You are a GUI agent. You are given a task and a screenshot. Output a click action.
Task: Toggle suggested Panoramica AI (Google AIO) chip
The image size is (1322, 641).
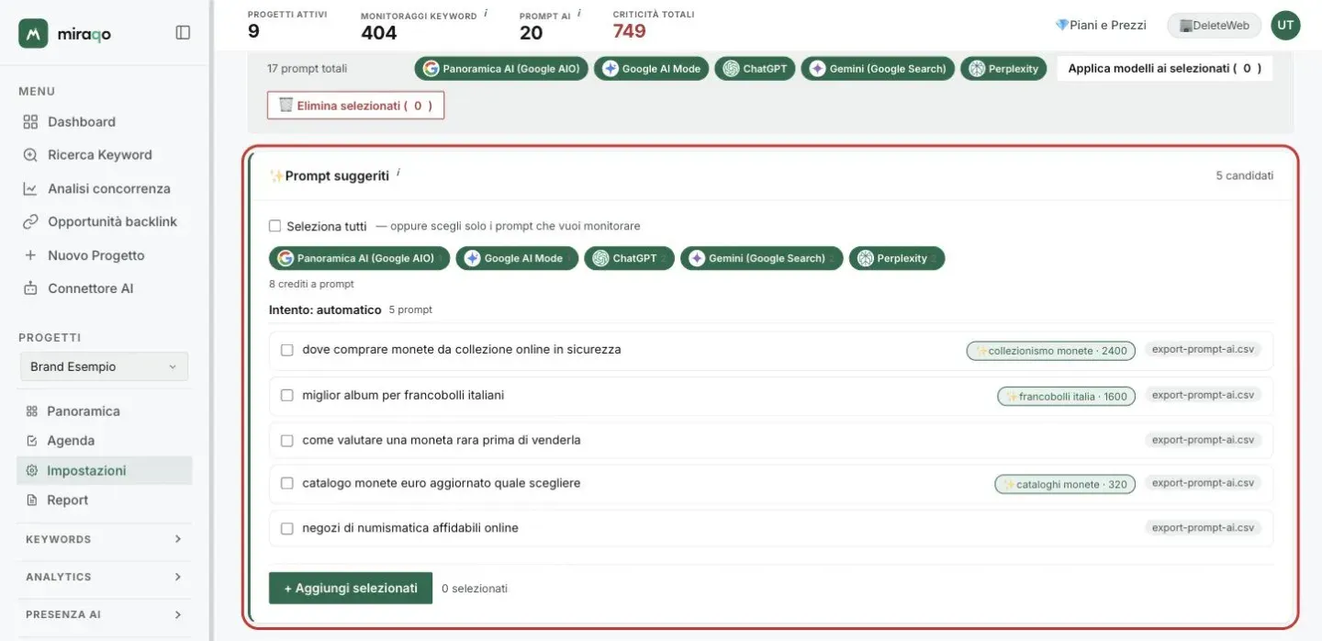pos(360,259)
